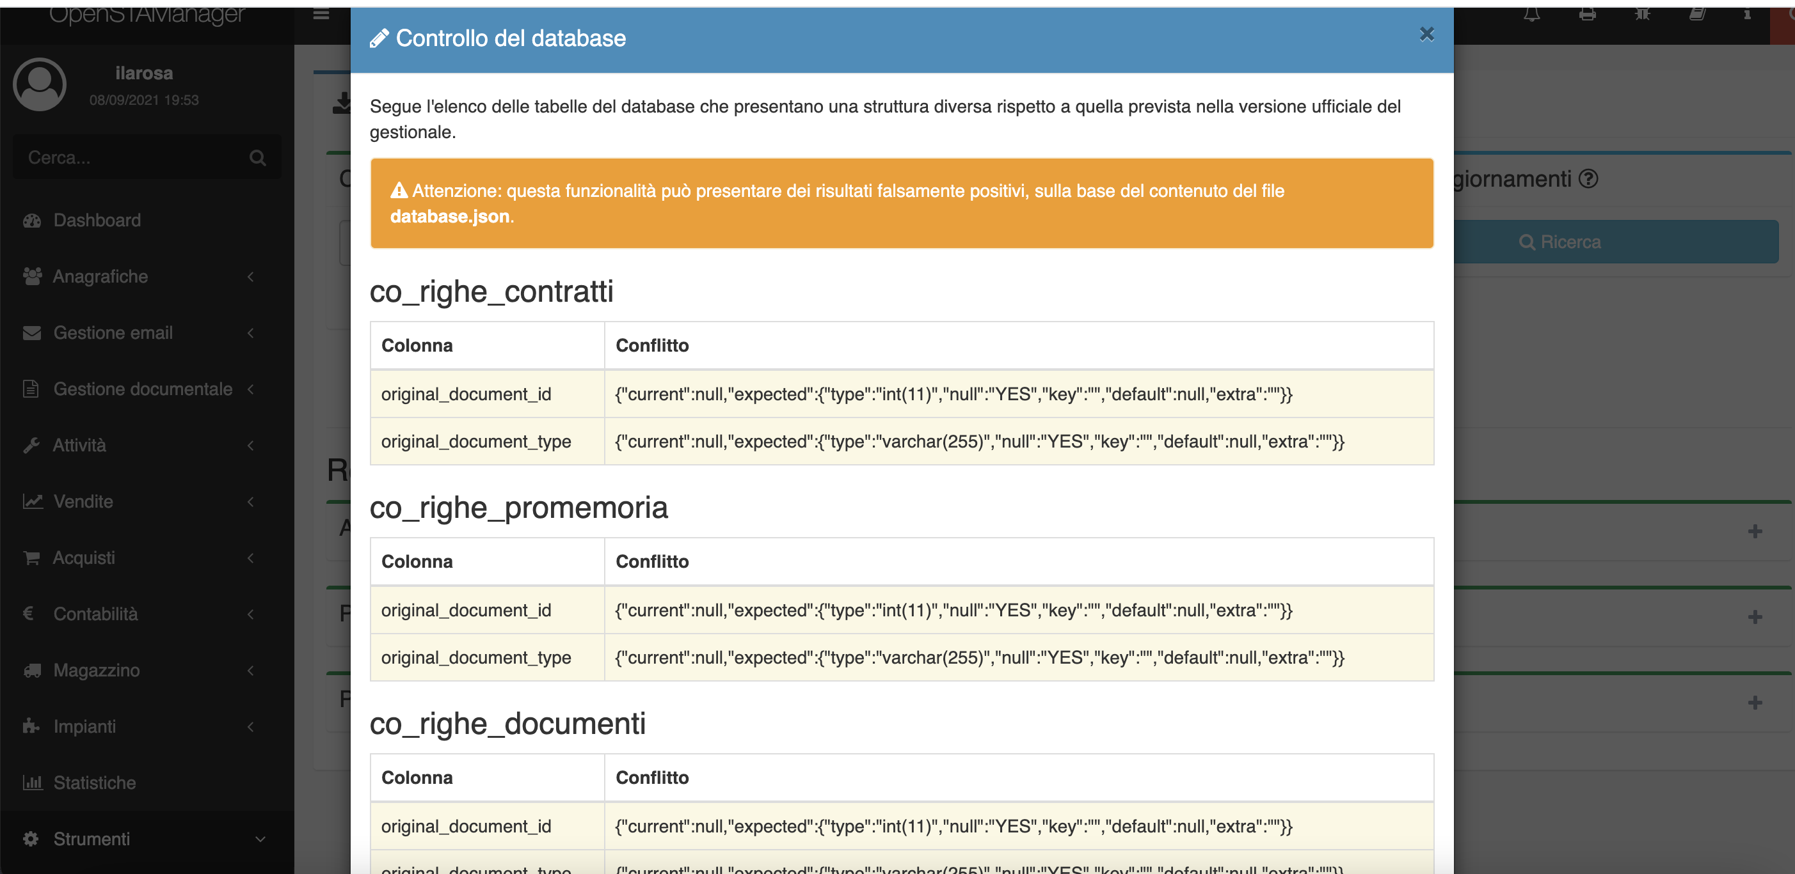Click the database.json bold text in warning
The width and height of the screenshot is (1795, 874).
(449, 217)
